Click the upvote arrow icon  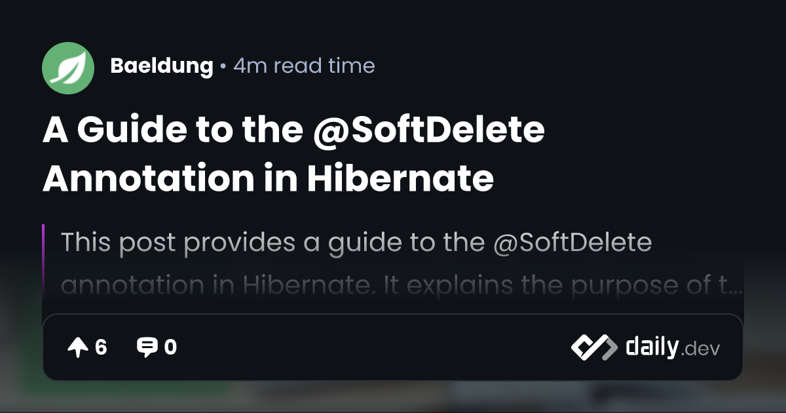coord(78,348)
